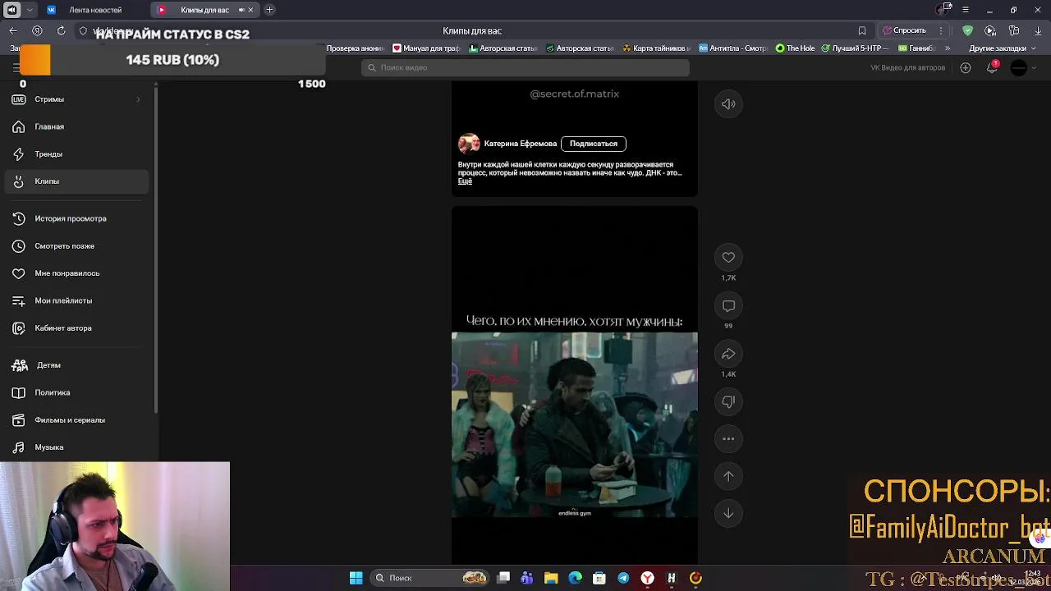Open a new browser tab
This screenshot has height=591, width=1051.
[x=269, y=10]
